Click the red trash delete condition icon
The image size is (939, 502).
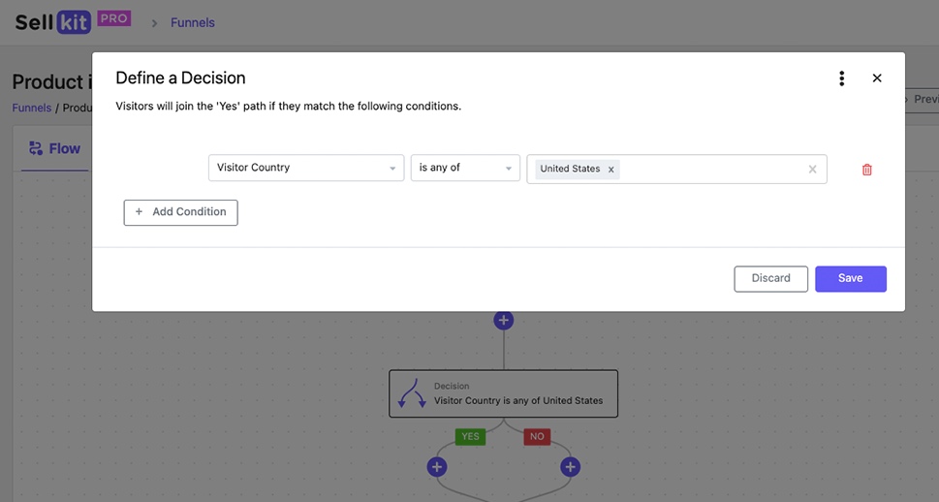pos(866,170)
